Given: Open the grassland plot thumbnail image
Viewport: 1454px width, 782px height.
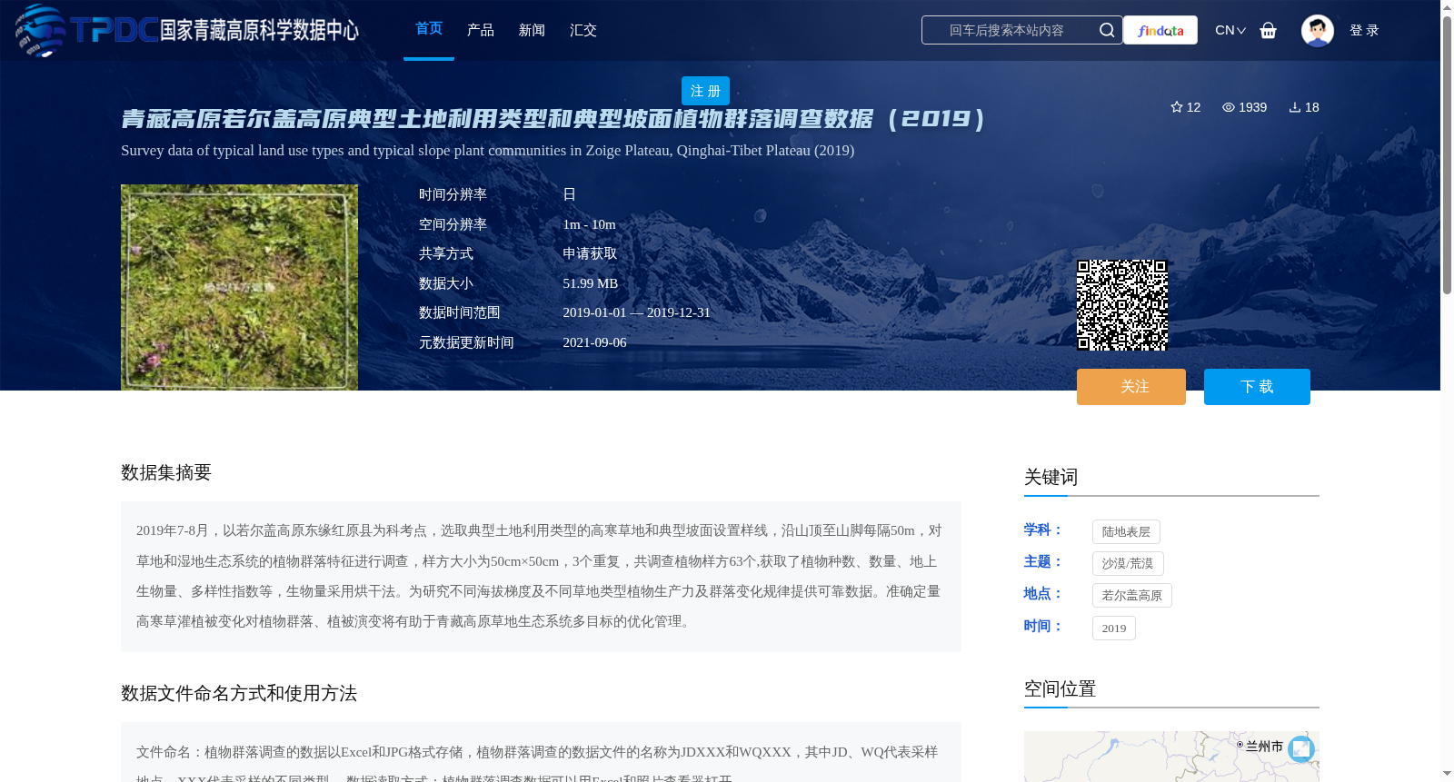Looking at the screenshot, I should (x=239, y=288).
